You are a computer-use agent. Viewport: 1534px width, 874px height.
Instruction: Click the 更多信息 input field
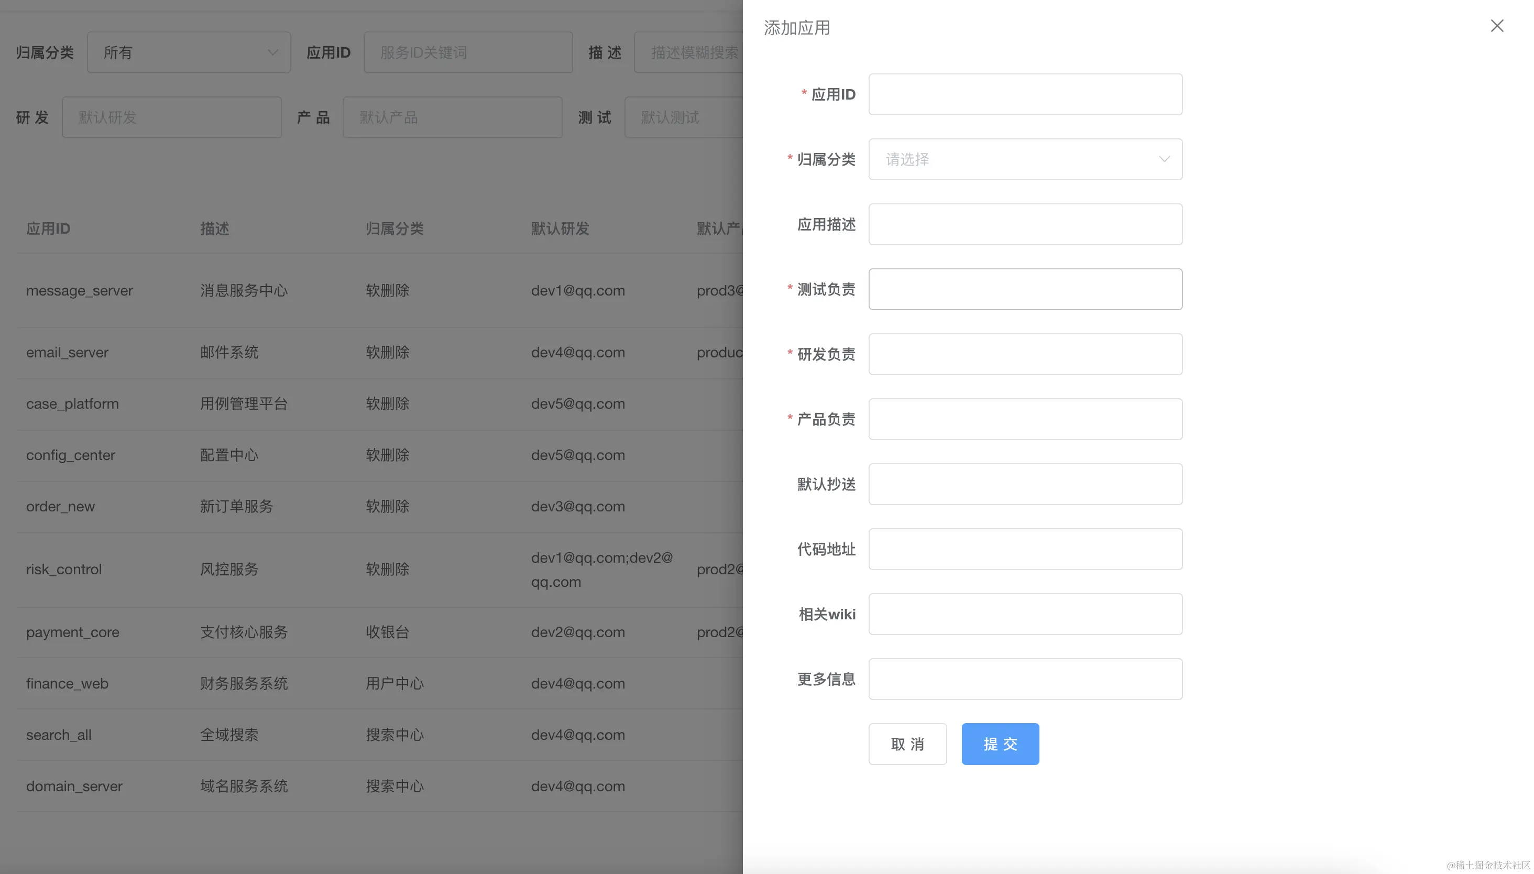(1024, 679)
